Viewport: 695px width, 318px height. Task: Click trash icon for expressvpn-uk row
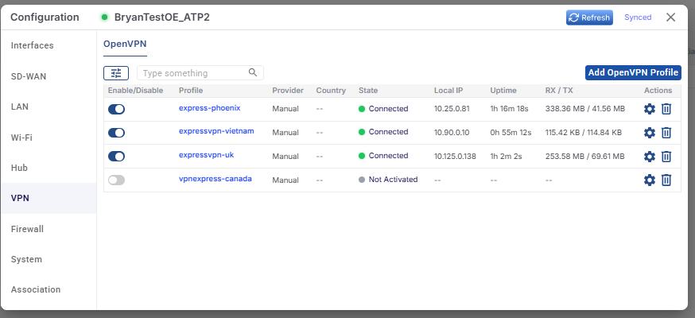(666, 157)
